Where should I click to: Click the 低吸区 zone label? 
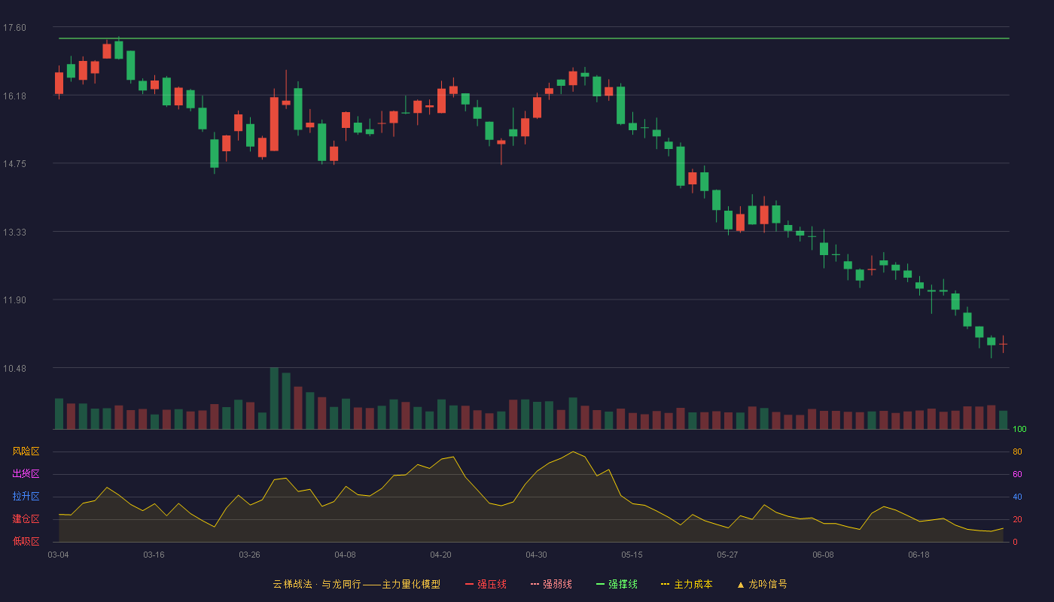pos(26,541)
